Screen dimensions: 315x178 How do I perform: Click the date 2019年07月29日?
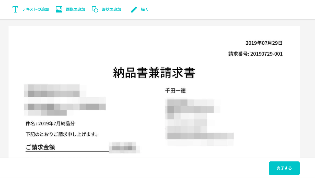(x=264, y=43)
